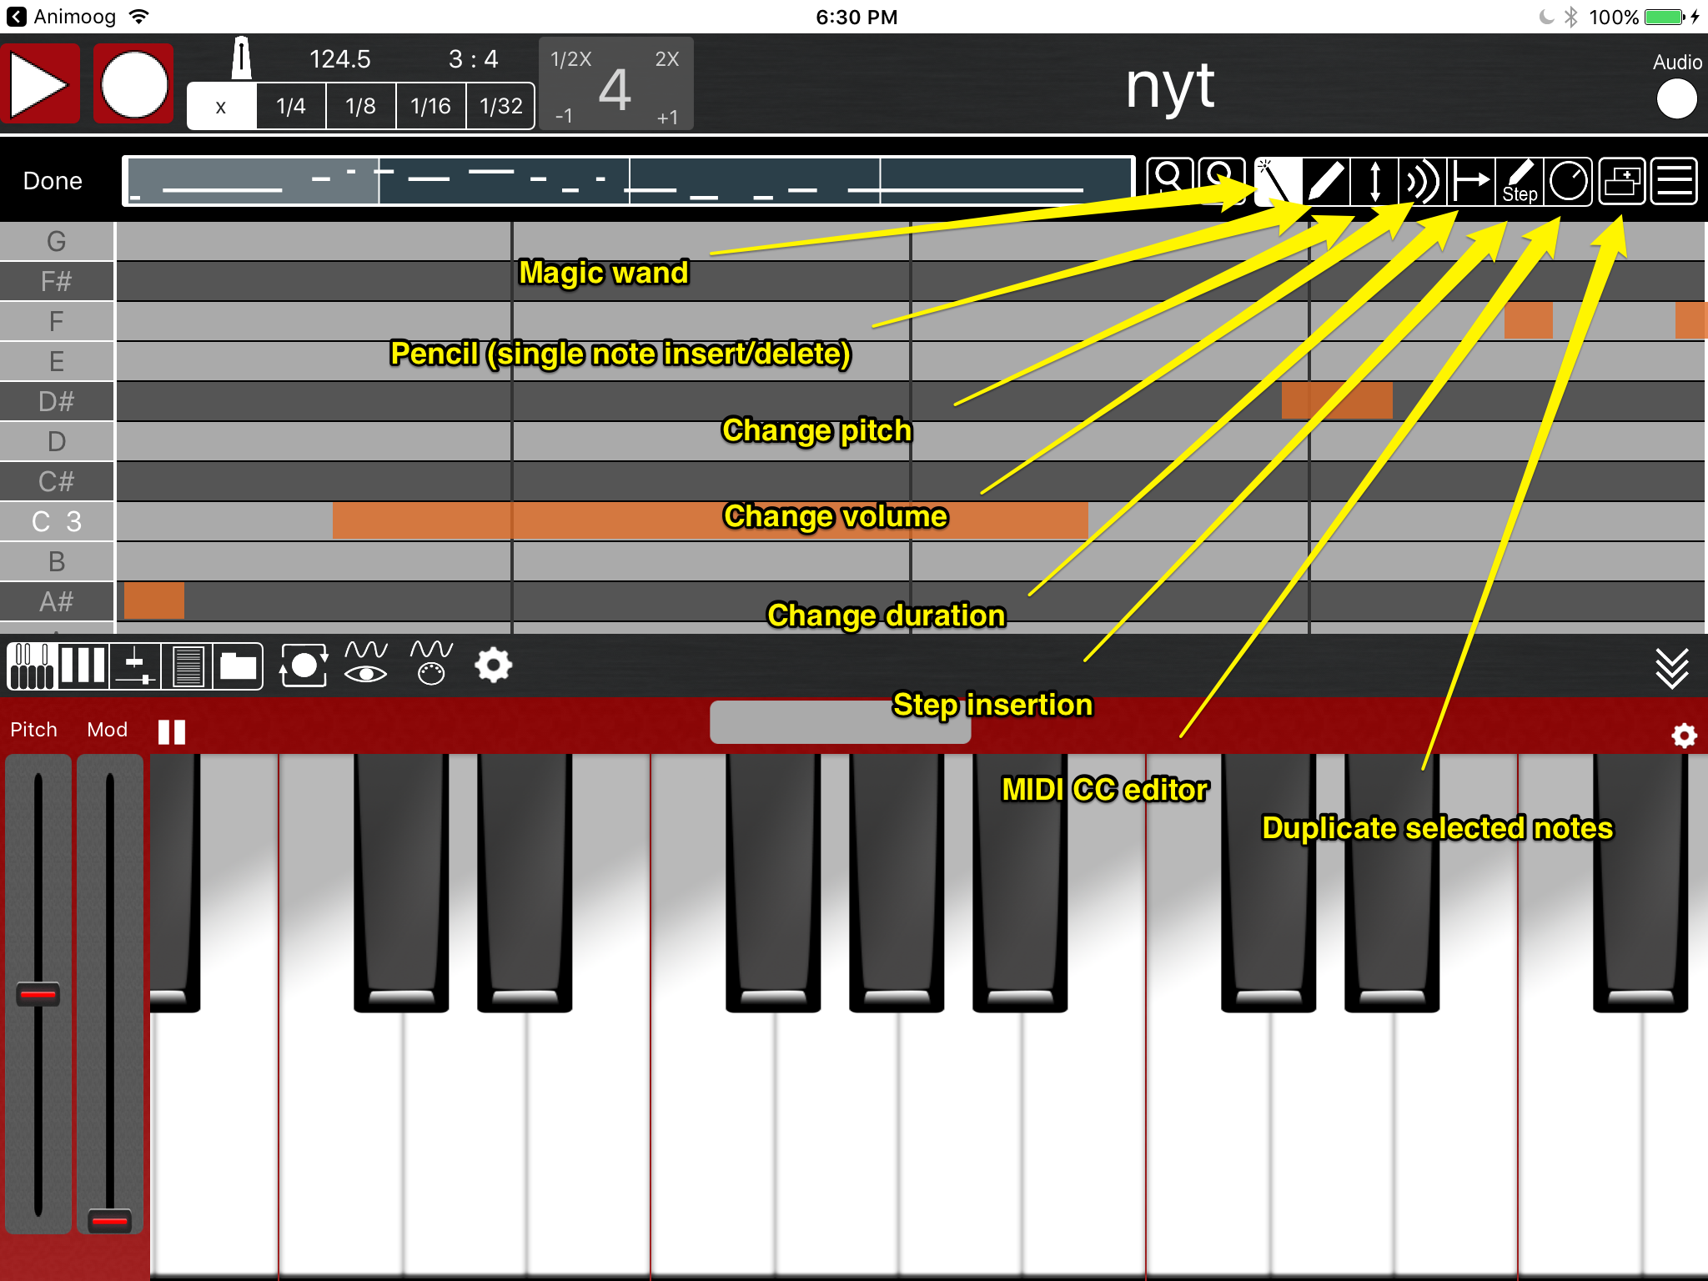Select the Magic wand tool
The width and height of the screenshot is (1708, 1281).
(x=1278, y=181)
